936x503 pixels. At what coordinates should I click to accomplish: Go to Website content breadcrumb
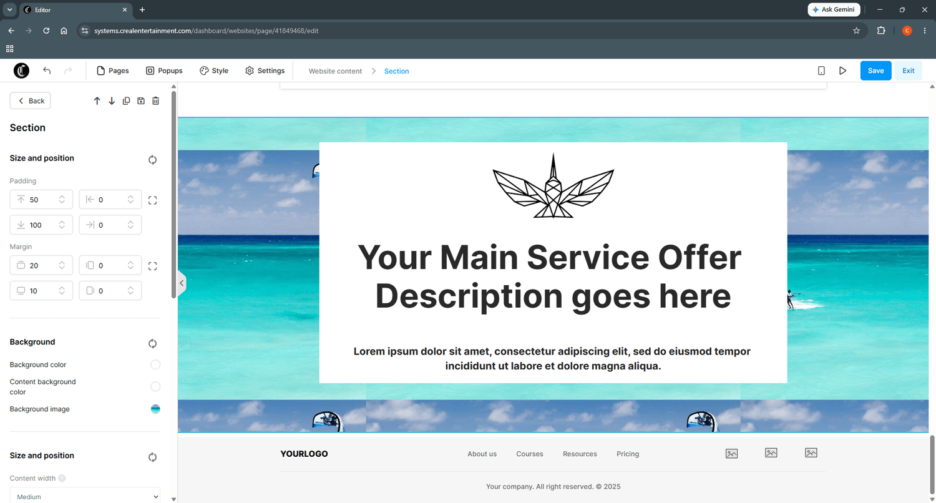point(335,71)
